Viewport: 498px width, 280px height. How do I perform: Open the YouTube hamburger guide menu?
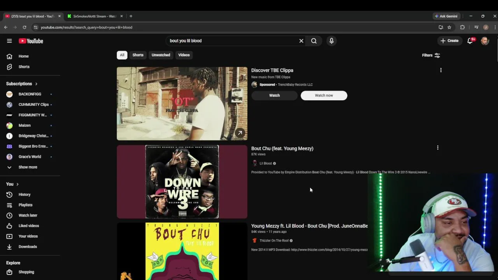(x=9, y=41)
